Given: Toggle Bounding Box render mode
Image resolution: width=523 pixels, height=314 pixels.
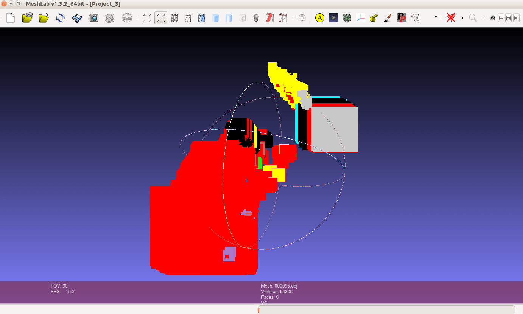Looking at the screenshot, I should [x=147, y=18].
